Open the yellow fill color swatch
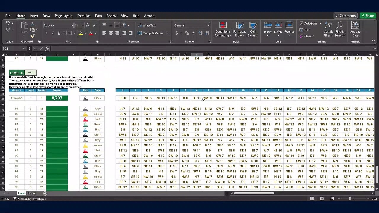This screenshot has height=213, width=379. click(x=81, y=33)
